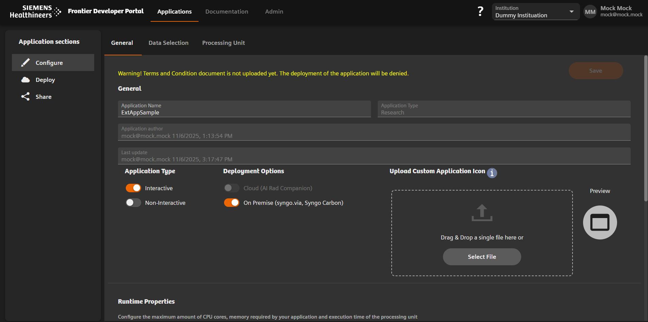Open the help question mark icon

pyautogui.click(x=480, y=11)
